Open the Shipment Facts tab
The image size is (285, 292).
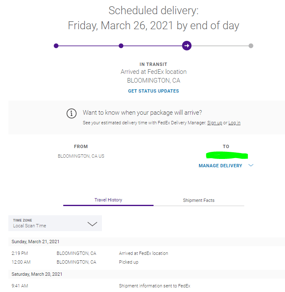pyautogui.click(x=198, y=201)
